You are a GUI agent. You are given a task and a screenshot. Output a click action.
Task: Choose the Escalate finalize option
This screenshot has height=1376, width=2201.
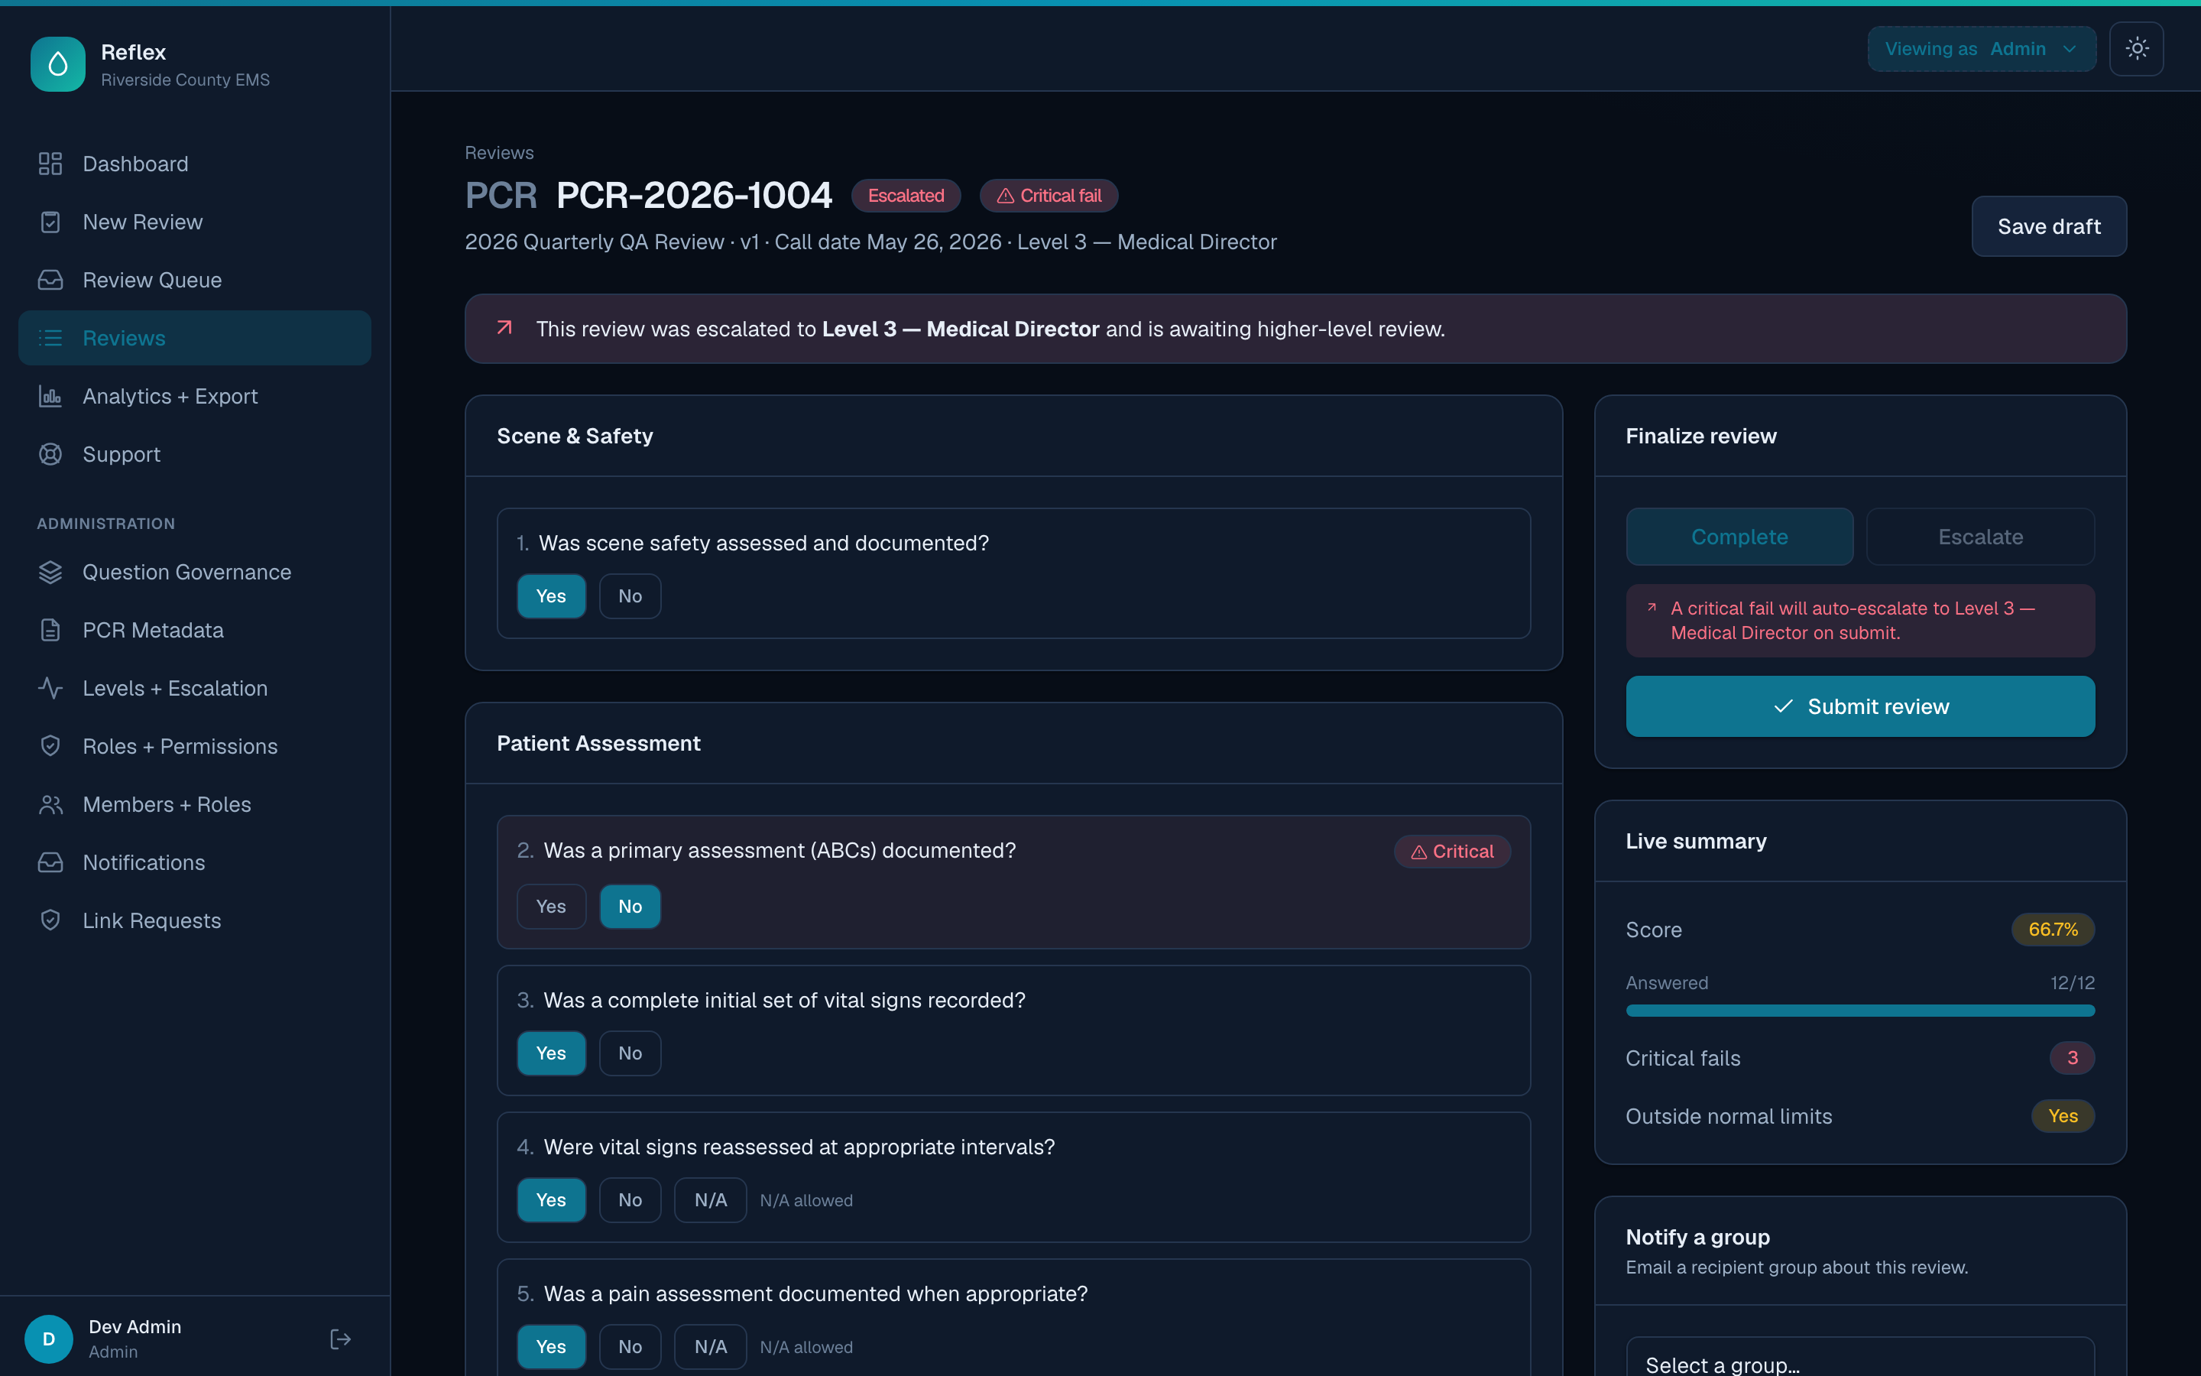coord(1980,537)
